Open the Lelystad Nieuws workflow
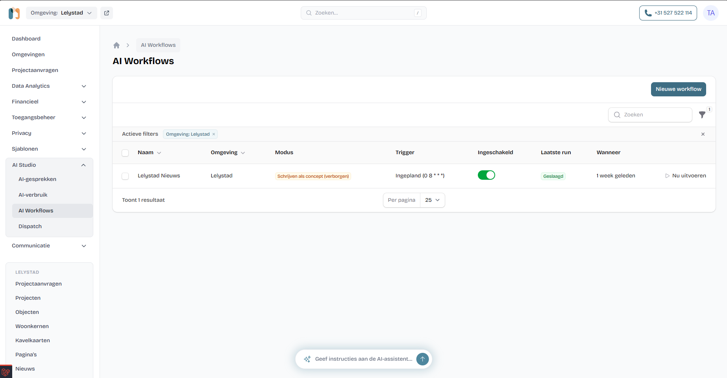Viewport: 727px width, 378px height. (159, 176)
